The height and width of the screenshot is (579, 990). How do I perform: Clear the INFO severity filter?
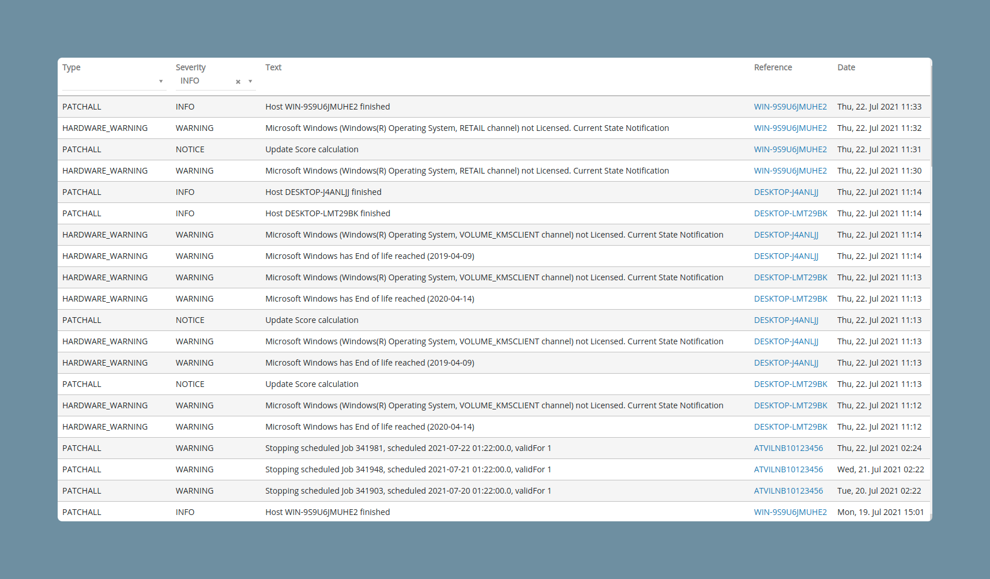point(238,82)
